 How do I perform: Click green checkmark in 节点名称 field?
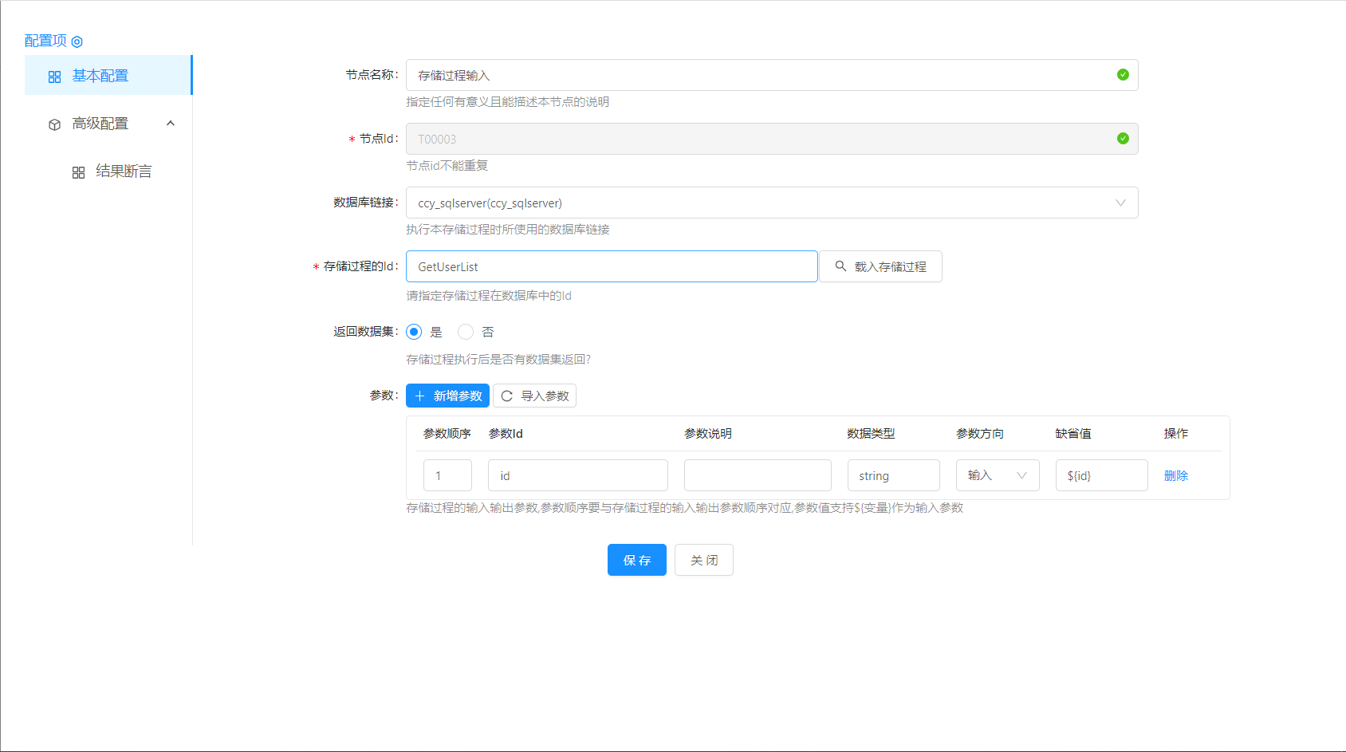pos(1123,75)
